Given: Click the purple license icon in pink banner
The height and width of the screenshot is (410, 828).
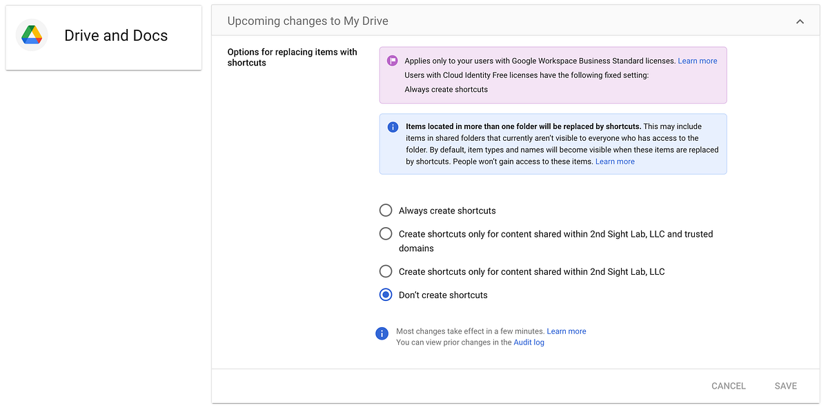Looking at the screenshot, I should tap(392, 61).
